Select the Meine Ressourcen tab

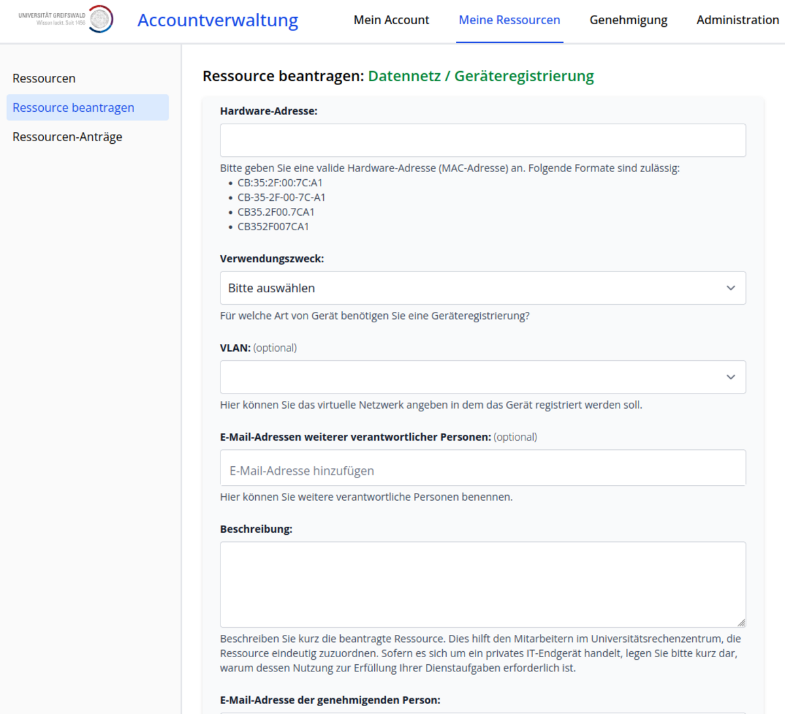tap(509, 20)
